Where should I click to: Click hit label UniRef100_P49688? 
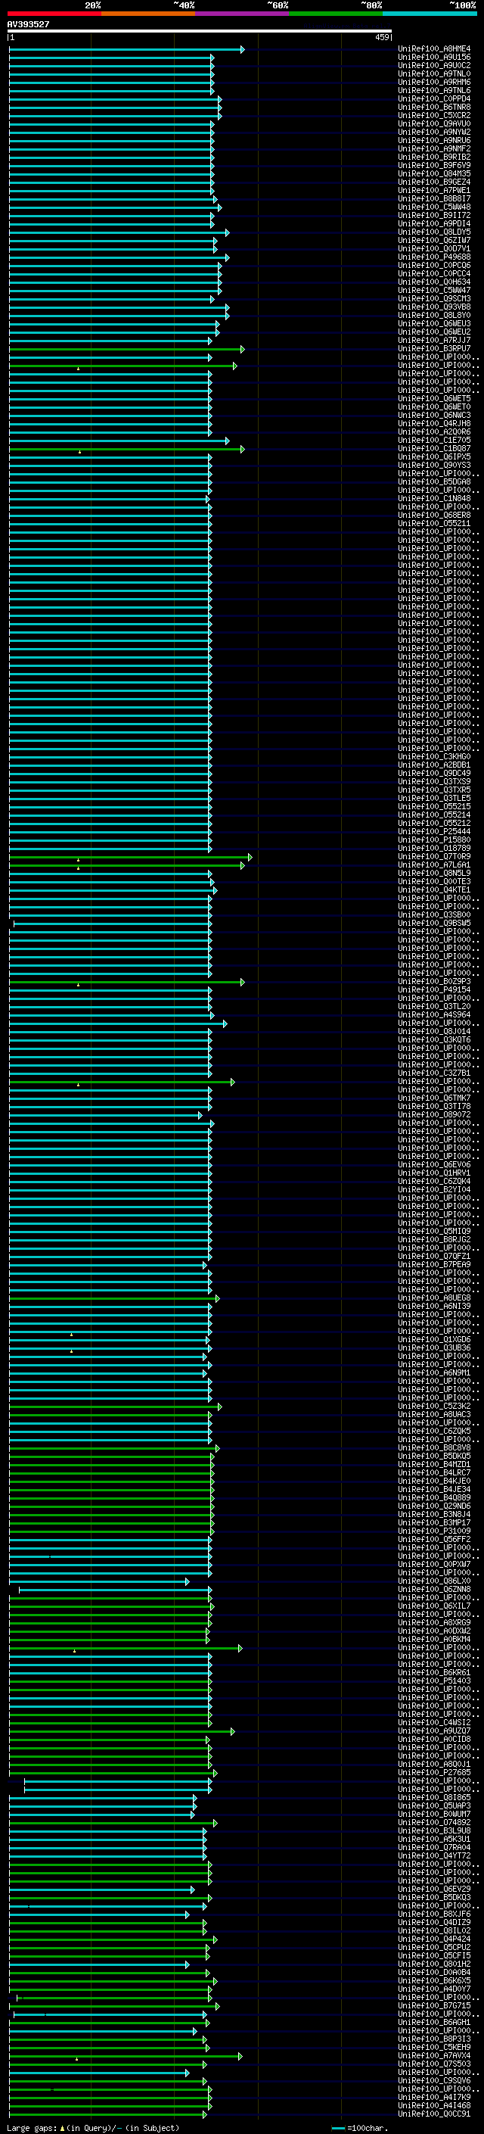point(433,257)
